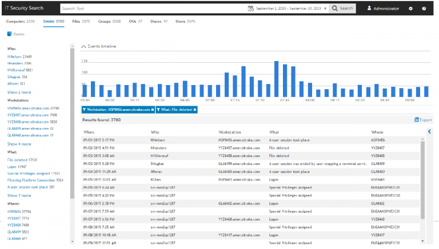Select the 09/02/2015 4:51 PM NHanders row
The height and width of the screenshot is (249, 439).
click(250, 148)
